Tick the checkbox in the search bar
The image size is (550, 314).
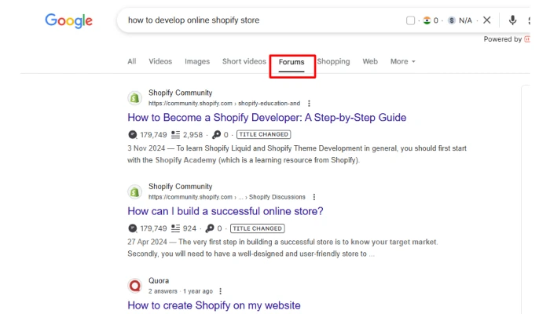click(410, 20)
